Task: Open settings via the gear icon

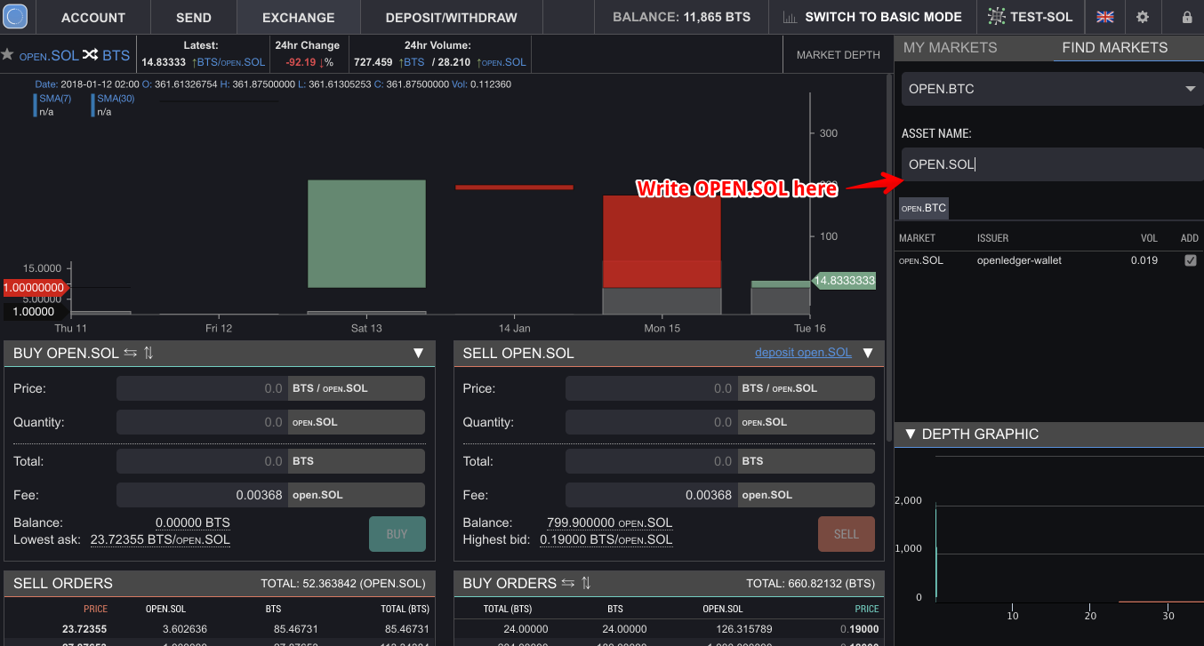Action: coord(1143,17)
